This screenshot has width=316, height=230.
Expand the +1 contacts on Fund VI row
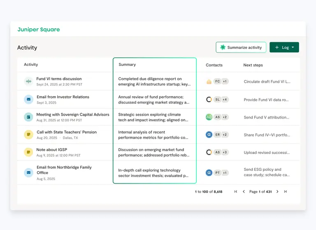pyautogui.click(x=225, y=81)
